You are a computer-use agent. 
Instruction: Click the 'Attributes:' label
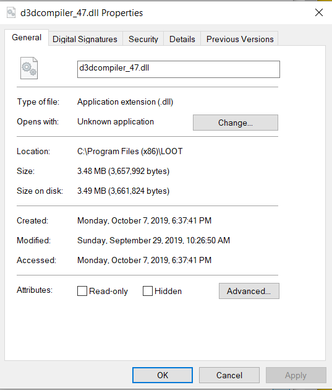pyautogui.click(x=35, y=290)
